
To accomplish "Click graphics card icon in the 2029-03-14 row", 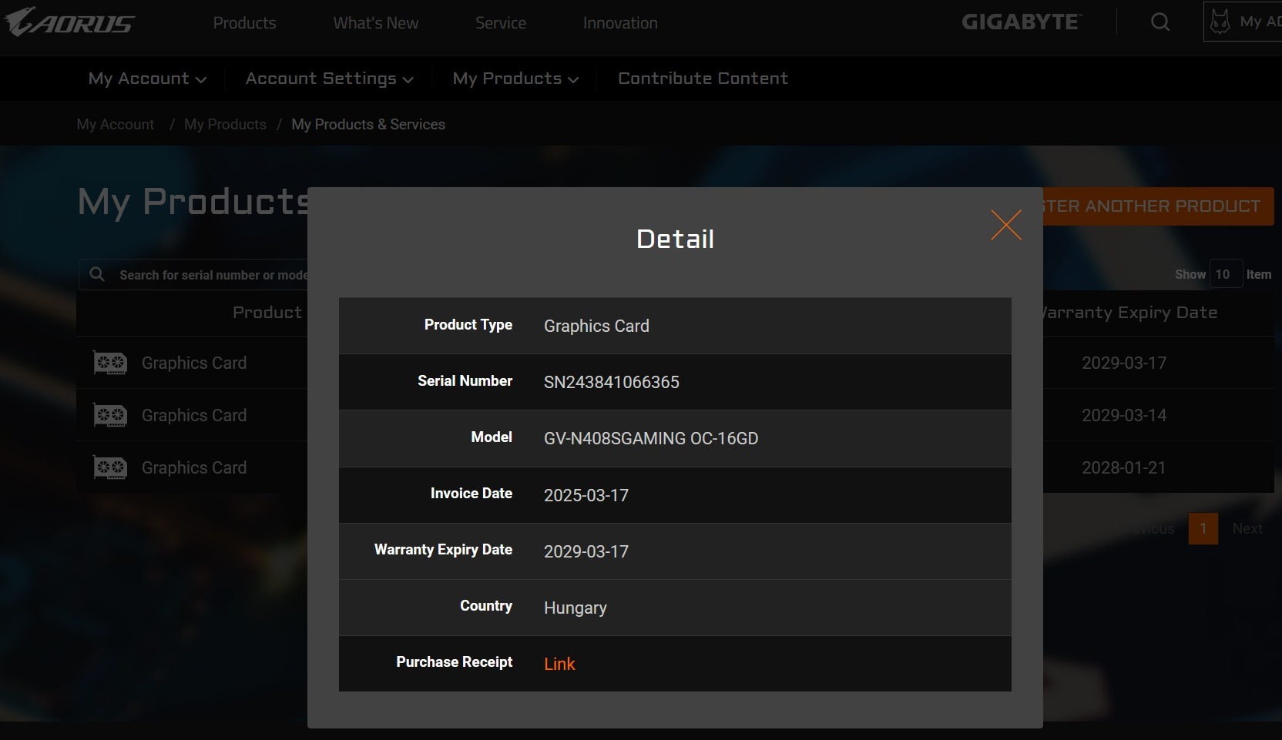I will (110, 415).
